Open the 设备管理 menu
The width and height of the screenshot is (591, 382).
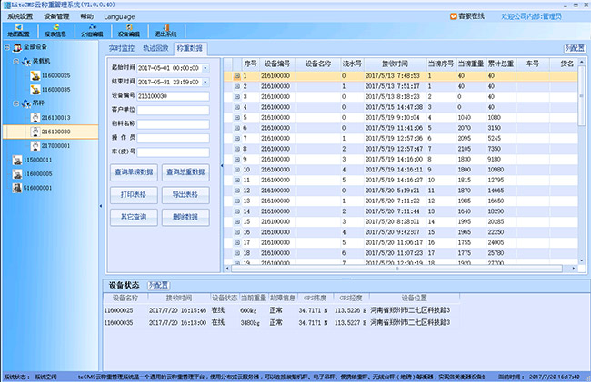coord(56,16)
